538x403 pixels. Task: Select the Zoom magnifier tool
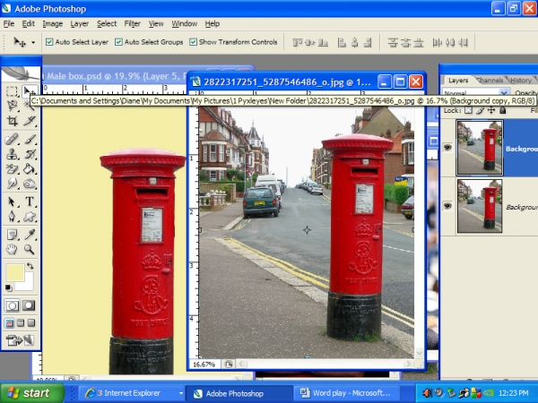pyautogui.click(x=30, y=250)
